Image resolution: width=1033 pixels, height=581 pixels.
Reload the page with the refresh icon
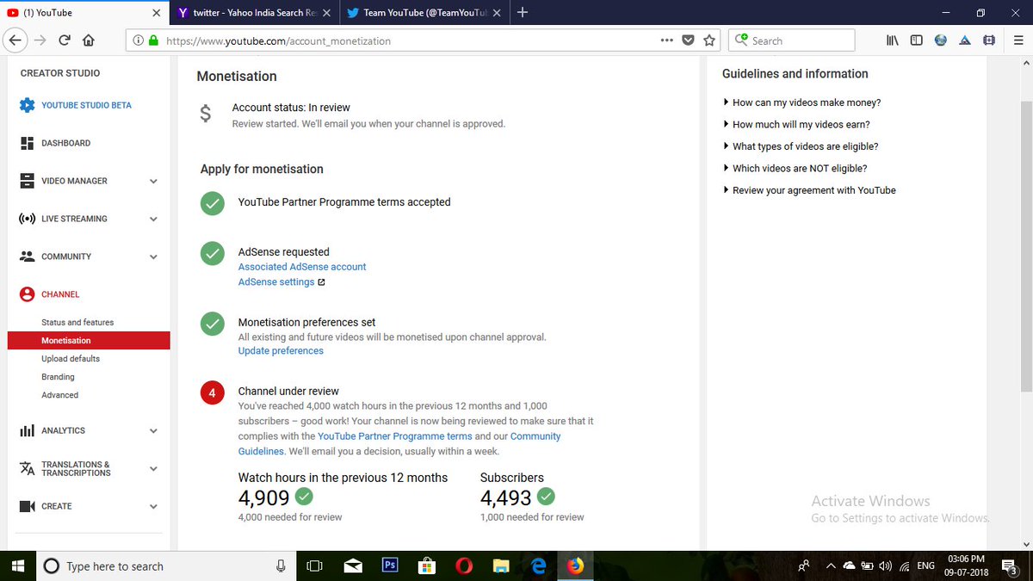pyautogui.click(x=65, y=40)
